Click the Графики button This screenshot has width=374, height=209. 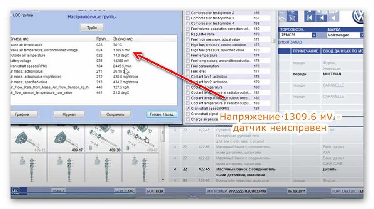(x=23, y=114)
